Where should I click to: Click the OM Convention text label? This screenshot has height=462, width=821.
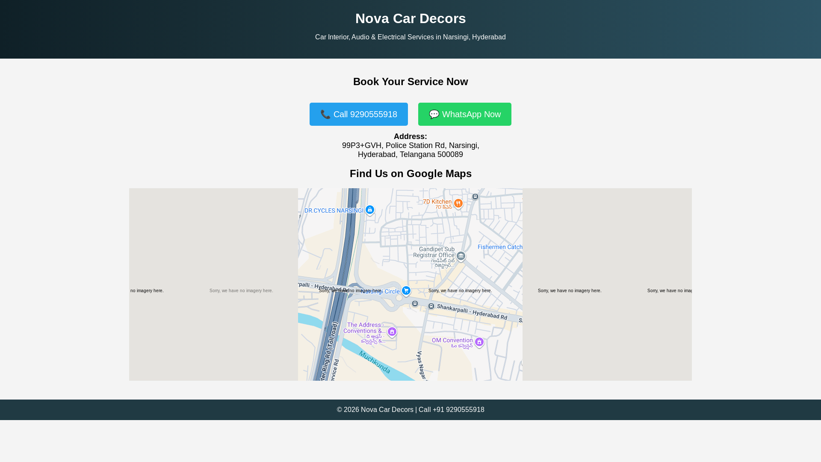[452, 341]
